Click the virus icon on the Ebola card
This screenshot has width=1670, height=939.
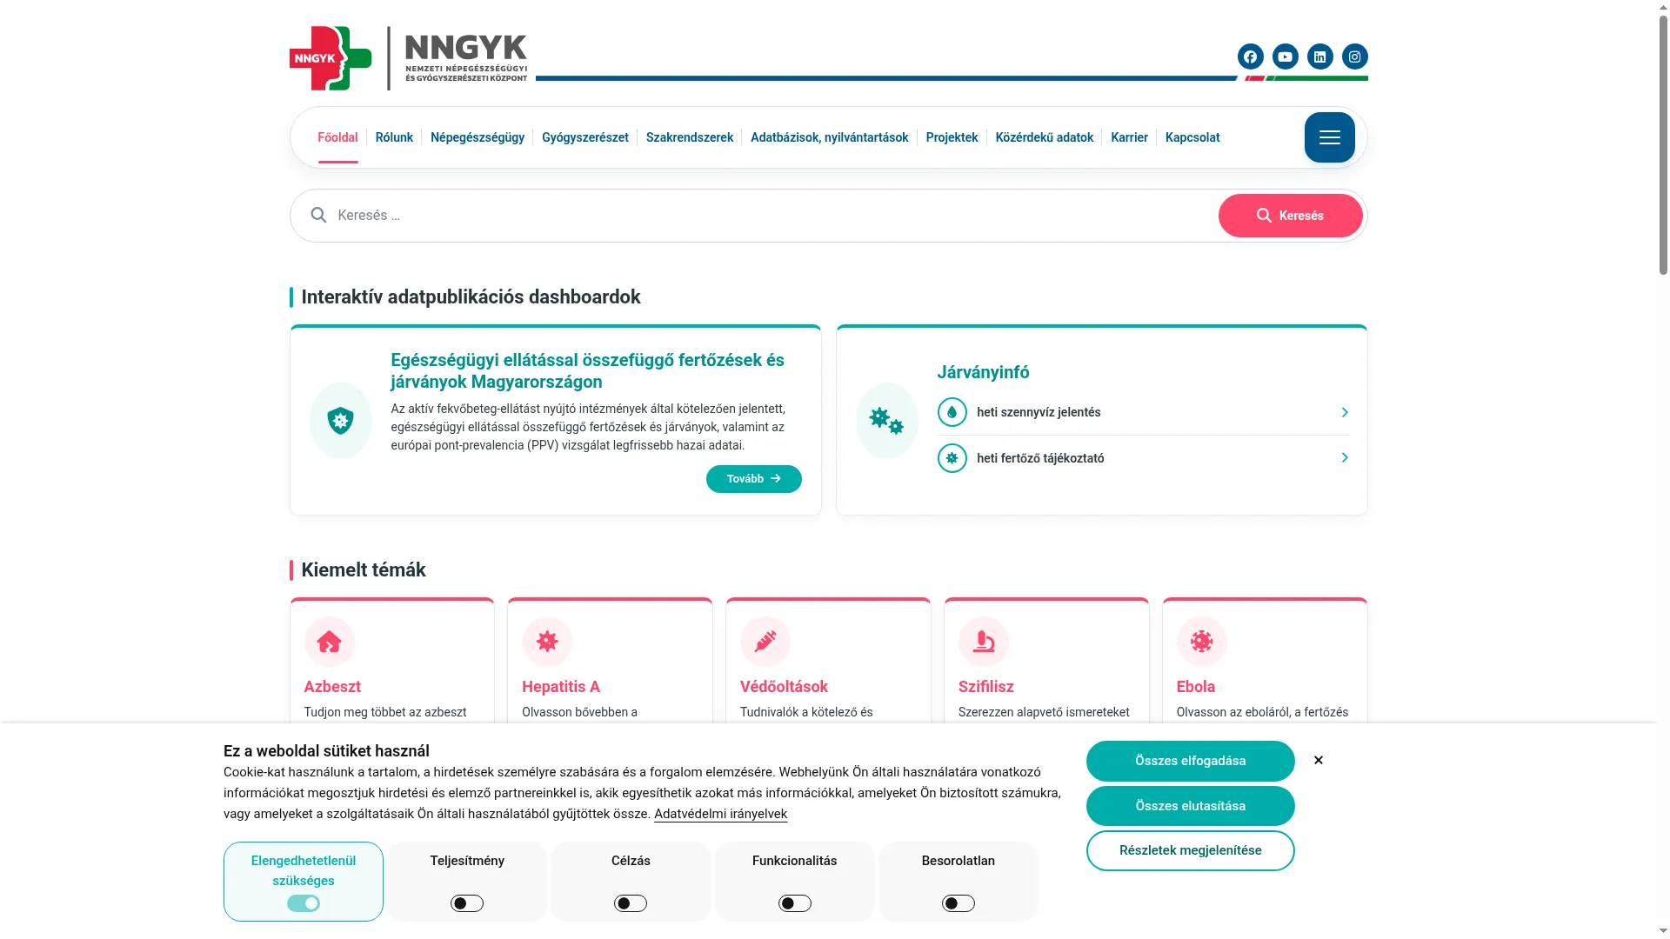tap(1202, 642)
